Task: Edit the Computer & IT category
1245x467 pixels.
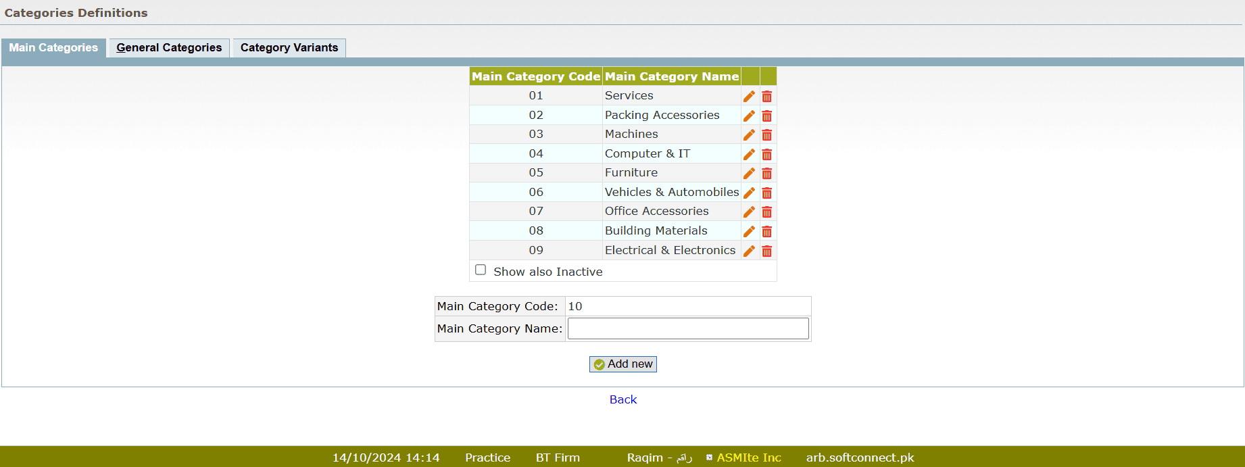Action: (x=749, y=154)
